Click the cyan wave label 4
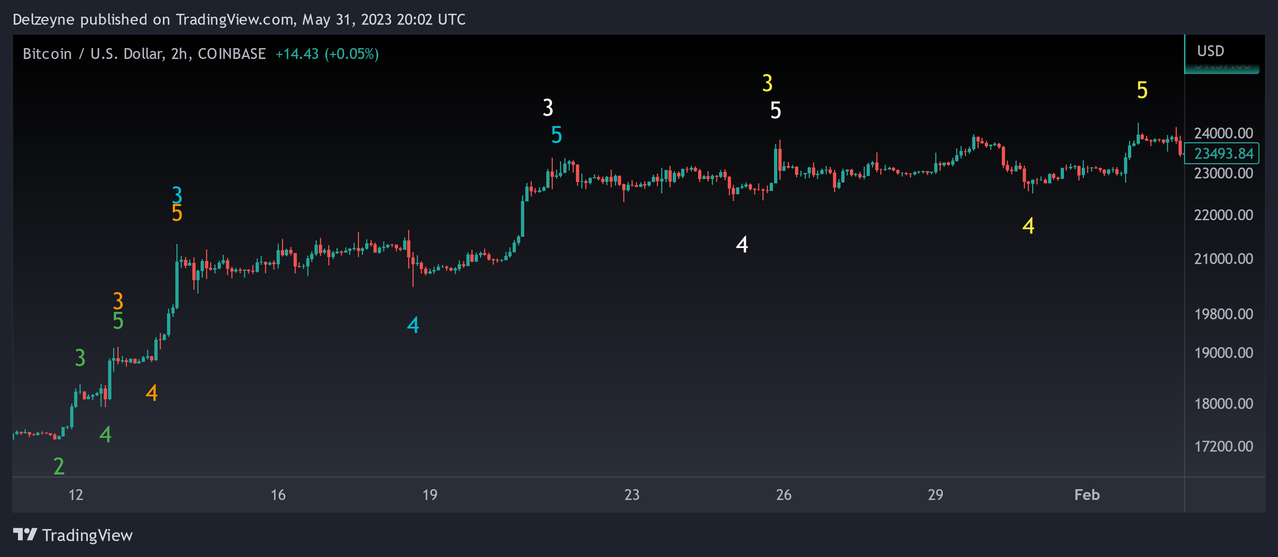 (413, 325)
